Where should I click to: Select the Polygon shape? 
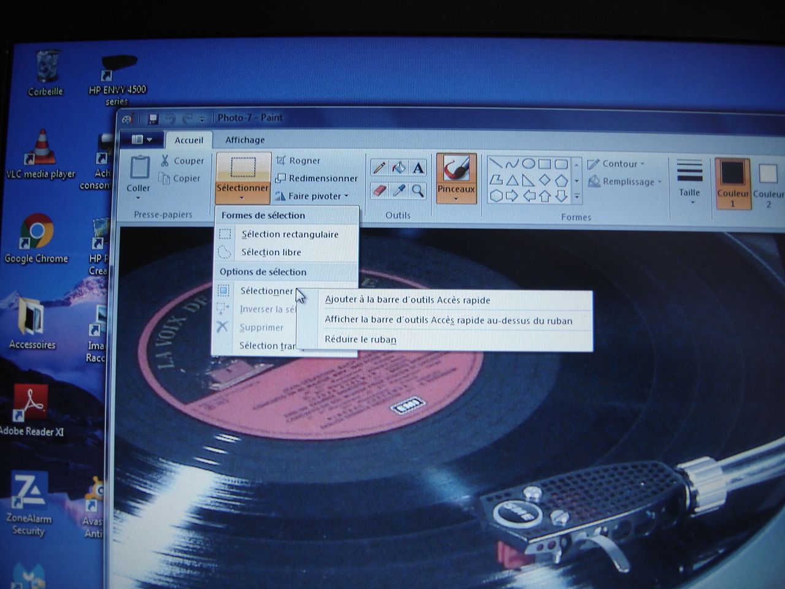click(x=496, y=180)
